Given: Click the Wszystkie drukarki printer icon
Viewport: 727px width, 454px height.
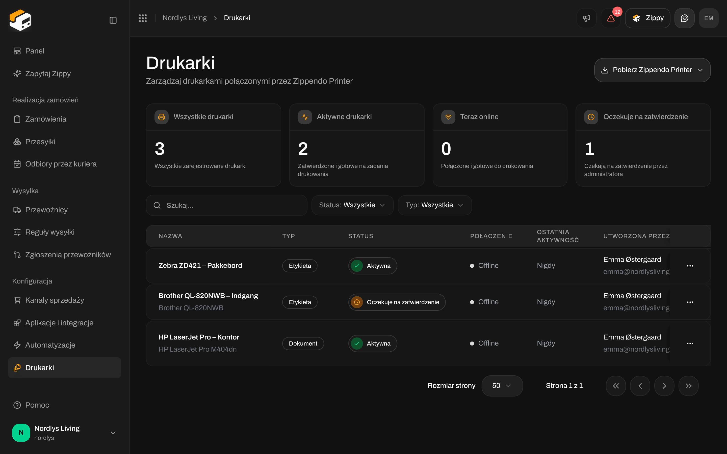Looking at the screenshot, I should 161,117.
